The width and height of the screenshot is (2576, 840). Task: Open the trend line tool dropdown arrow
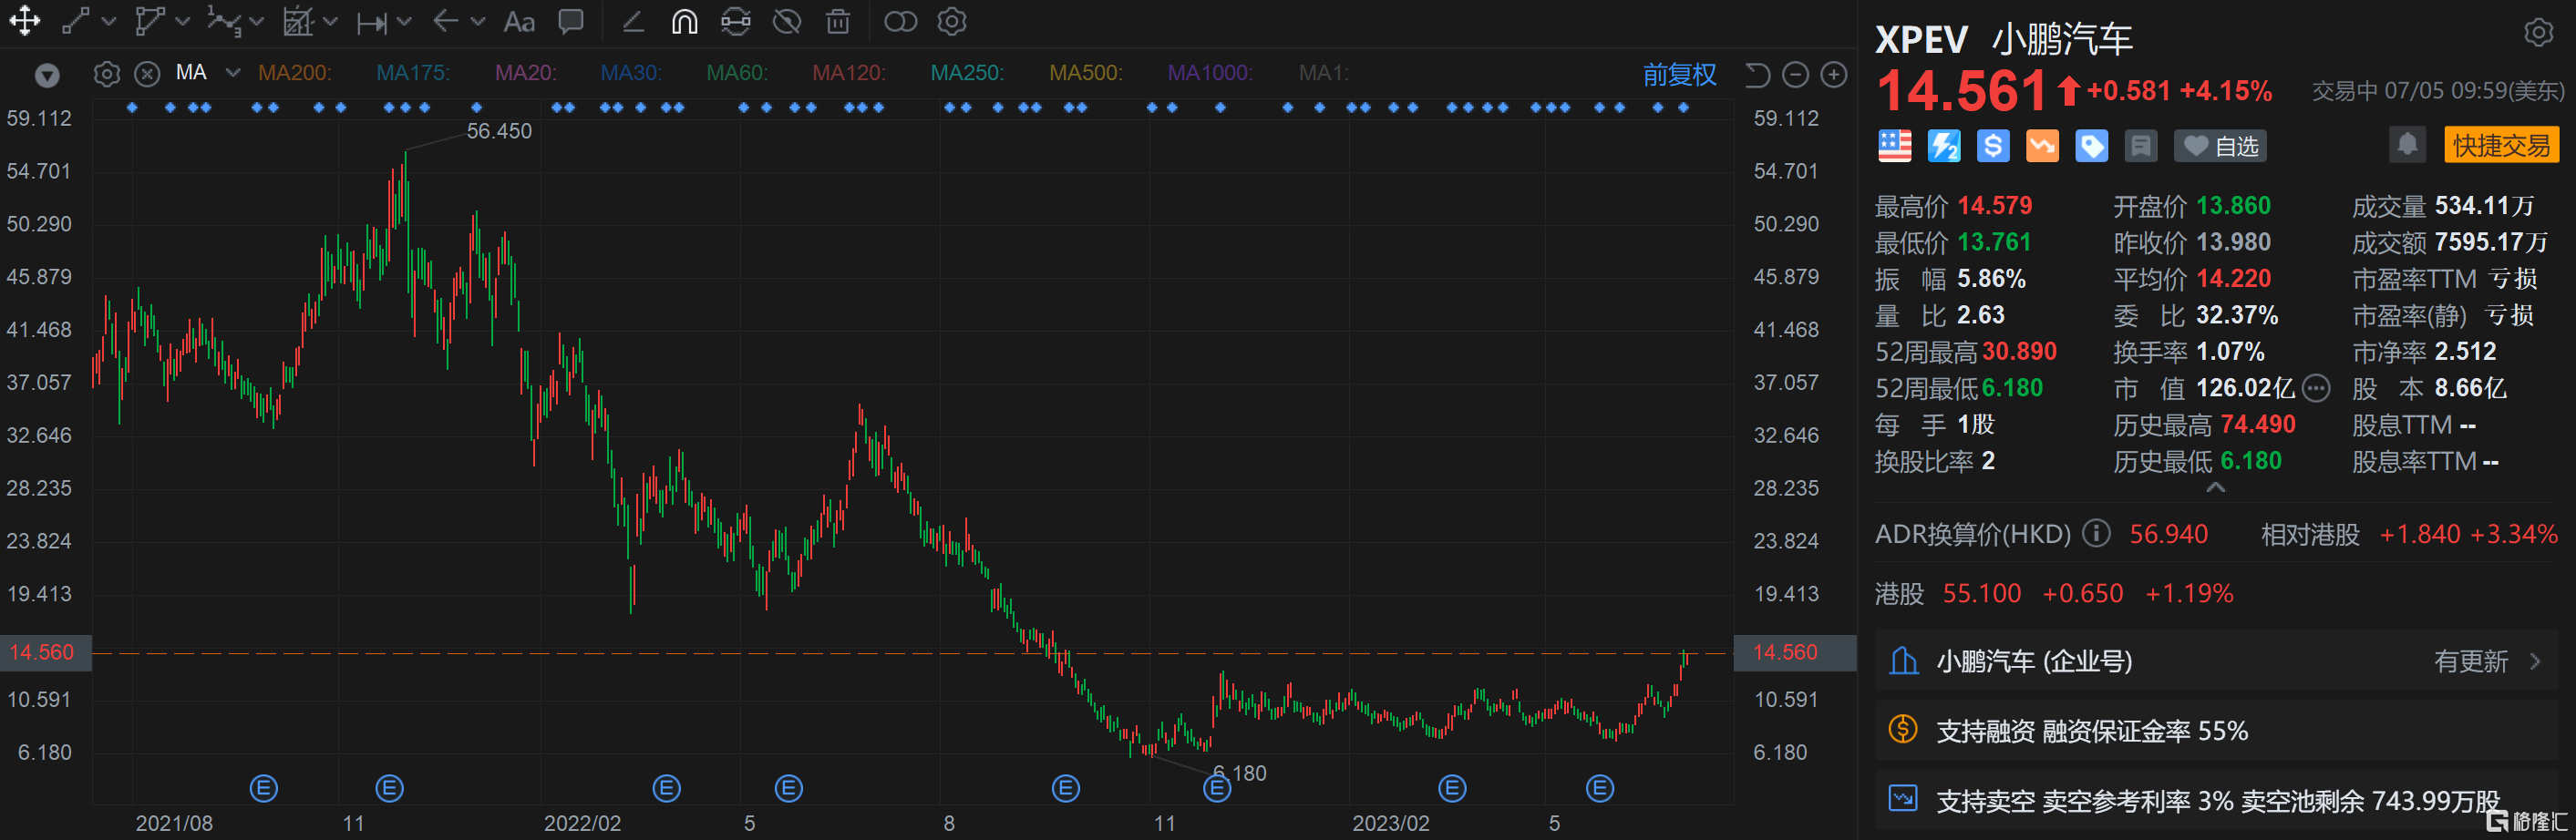pos(108,21)
